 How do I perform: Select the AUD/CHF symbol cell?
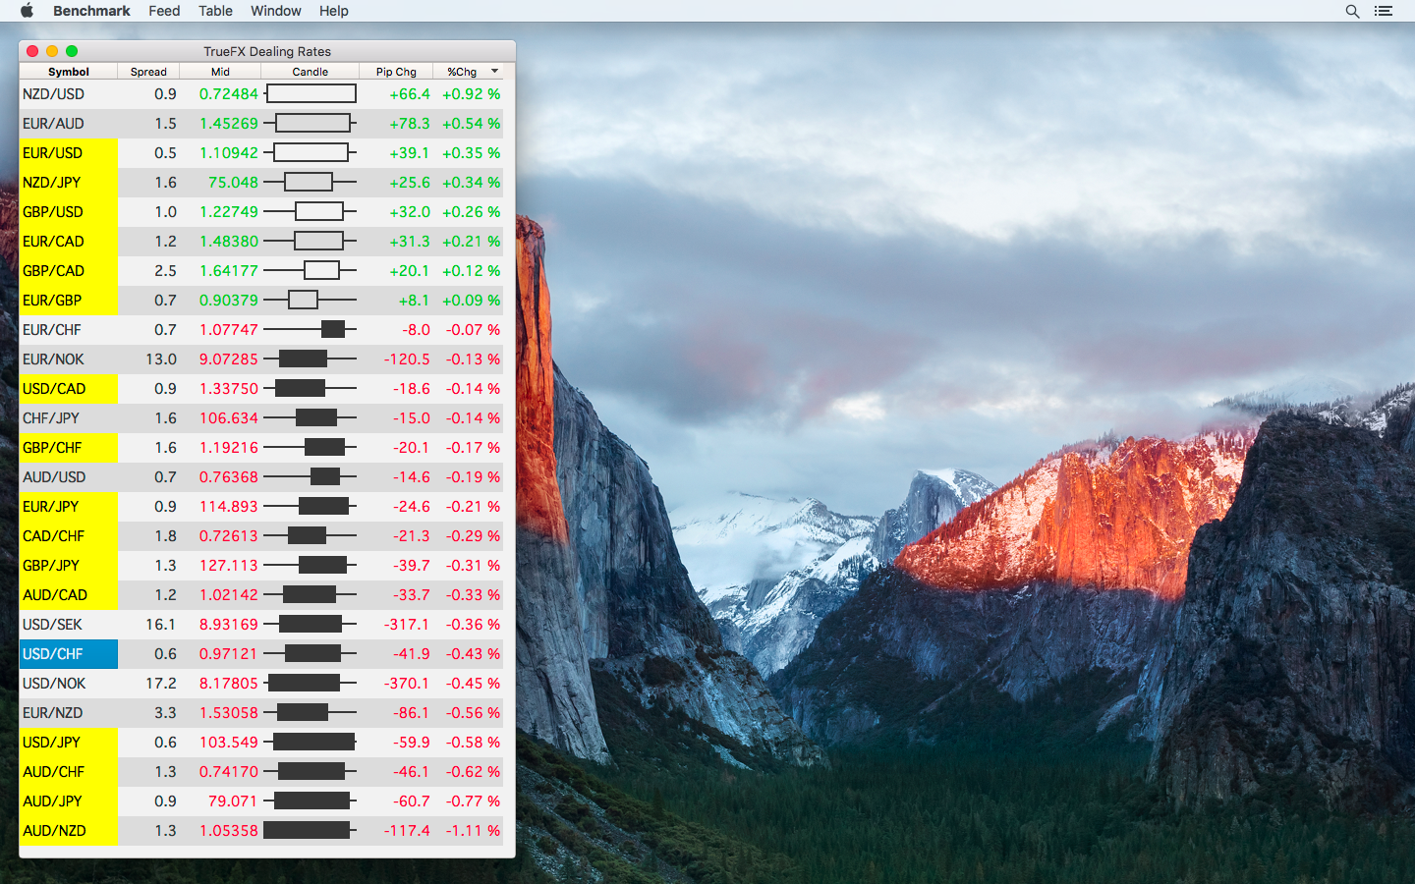coord(69,772)
